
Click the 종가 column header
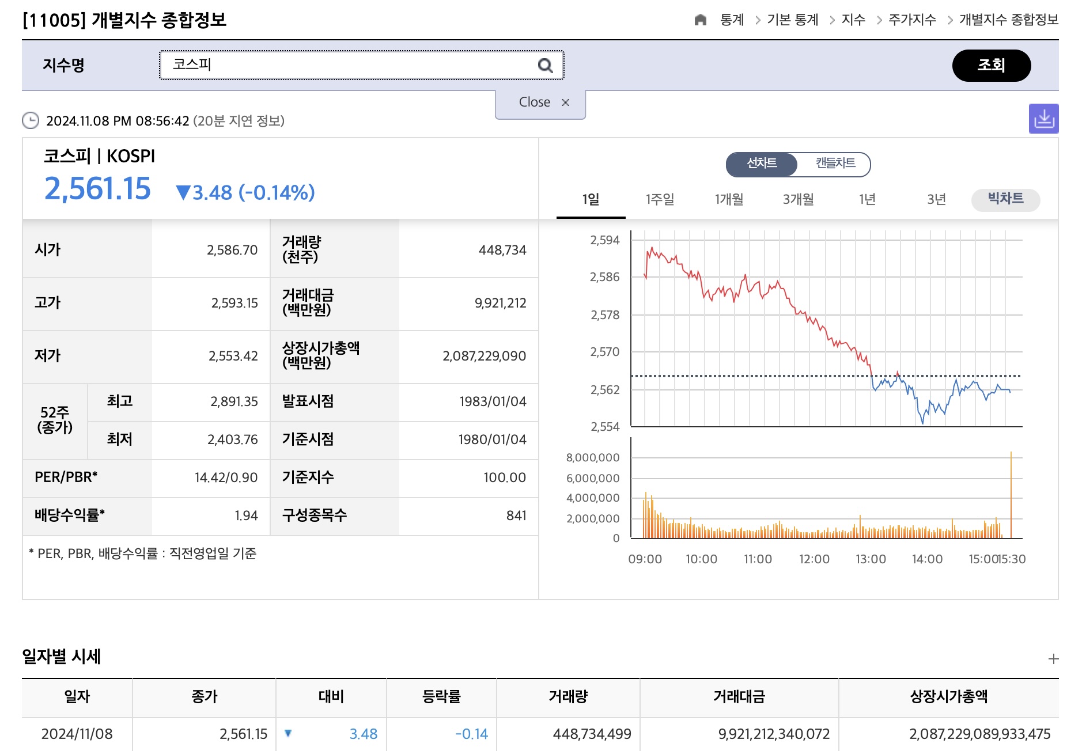(x=205, y=697)
